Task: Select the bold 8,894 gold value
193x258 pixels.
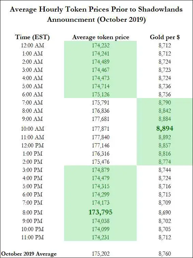Action: [x=165, y=128]
